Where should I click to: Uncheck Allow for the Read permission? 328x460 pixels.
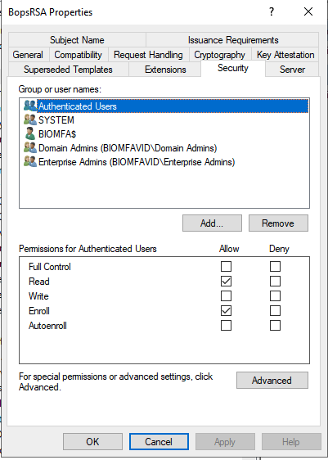click(x=226, y=281)
